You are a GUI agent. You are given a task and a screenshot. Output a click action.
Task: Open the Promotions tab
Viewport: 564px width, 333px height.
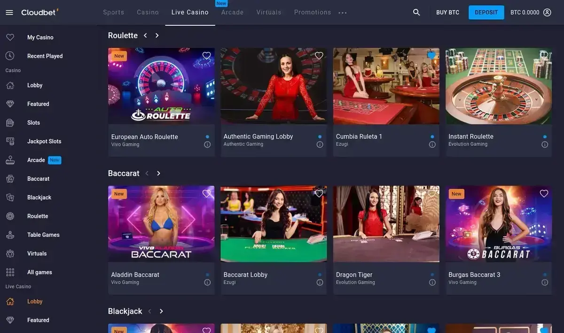coord(313,12)
